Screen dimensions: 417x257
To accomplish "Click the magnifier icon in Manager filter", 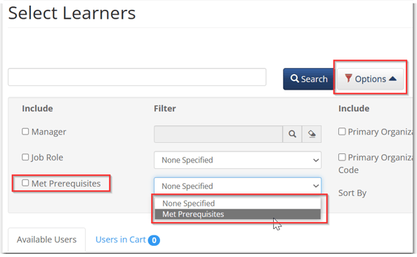I will (292, 134).
